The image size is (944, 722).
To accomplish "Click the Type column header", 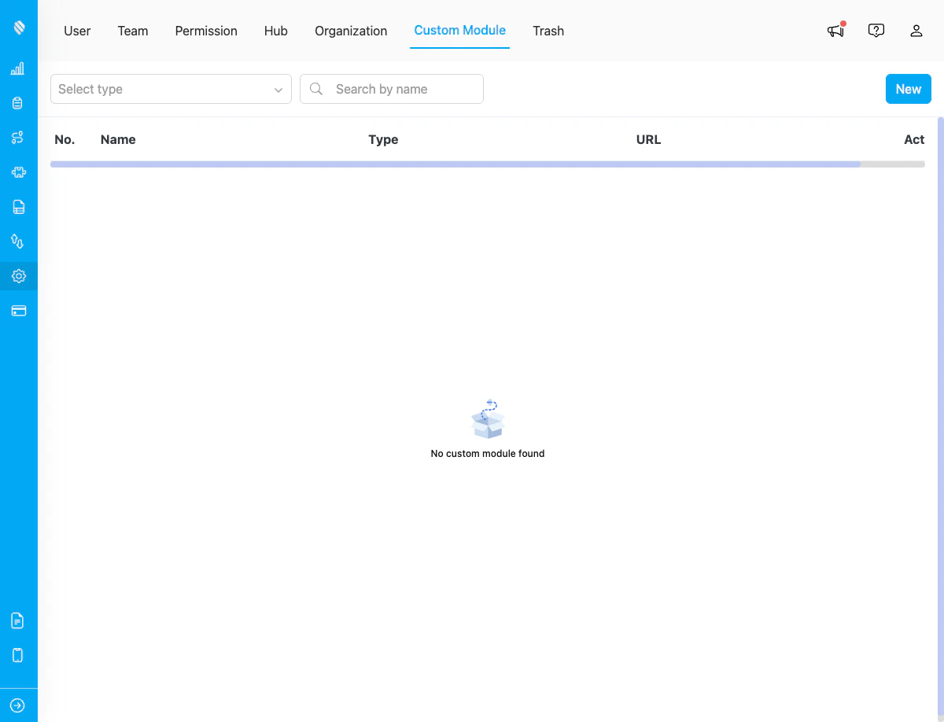I will click(383, 139).
